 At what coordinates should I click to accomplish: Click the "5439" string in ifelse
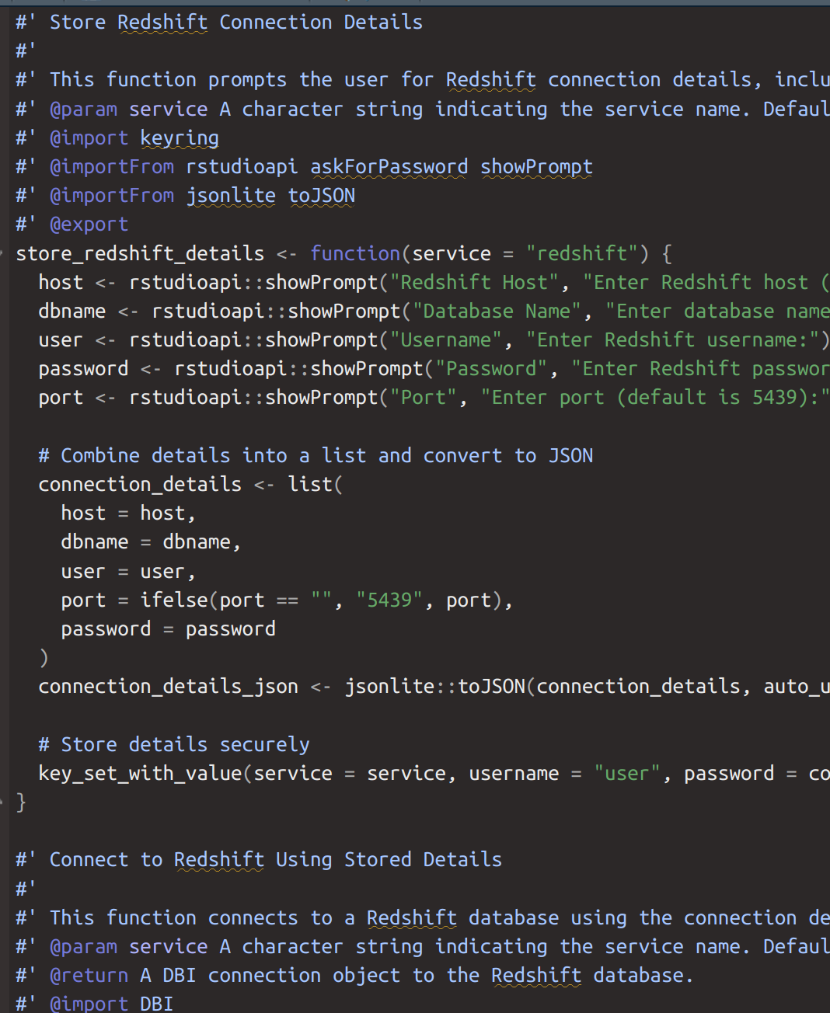coord(389,601)
